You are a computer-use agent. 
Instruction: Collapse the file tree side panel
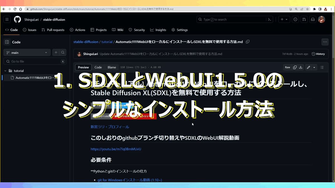coord(7,42)
